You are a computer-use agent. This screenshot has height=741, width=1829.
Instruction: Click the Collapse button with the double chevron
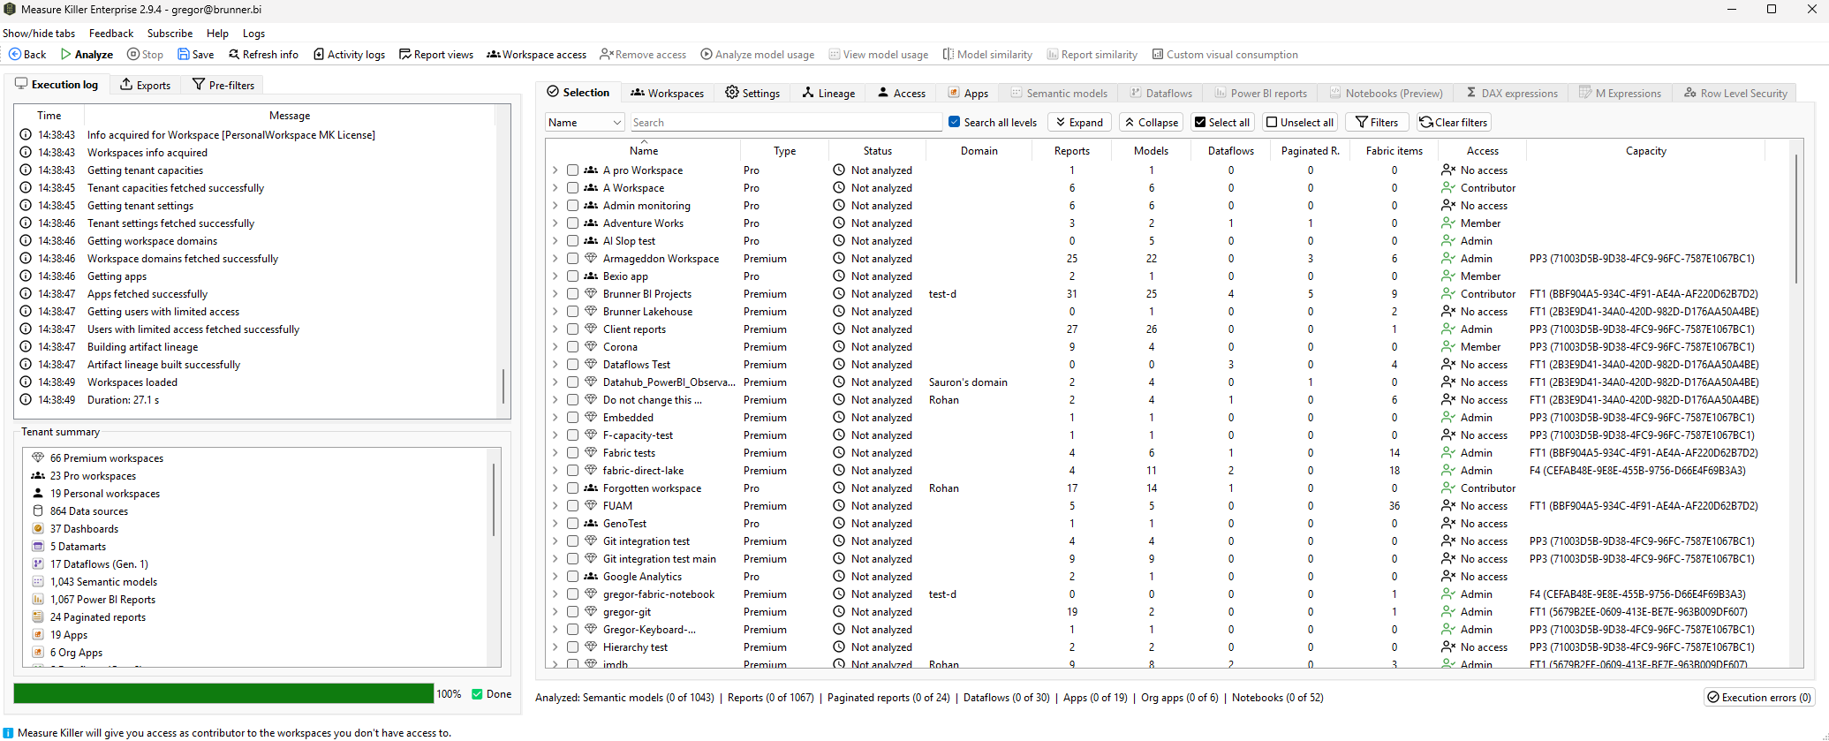click(x=1152, y=122)
